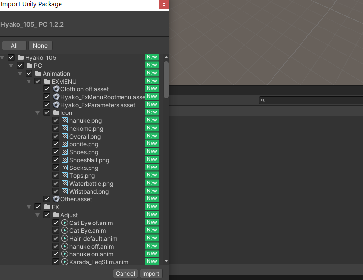
Task: Select All items in package
Action: pyautogui.click(x=14, y=46)
